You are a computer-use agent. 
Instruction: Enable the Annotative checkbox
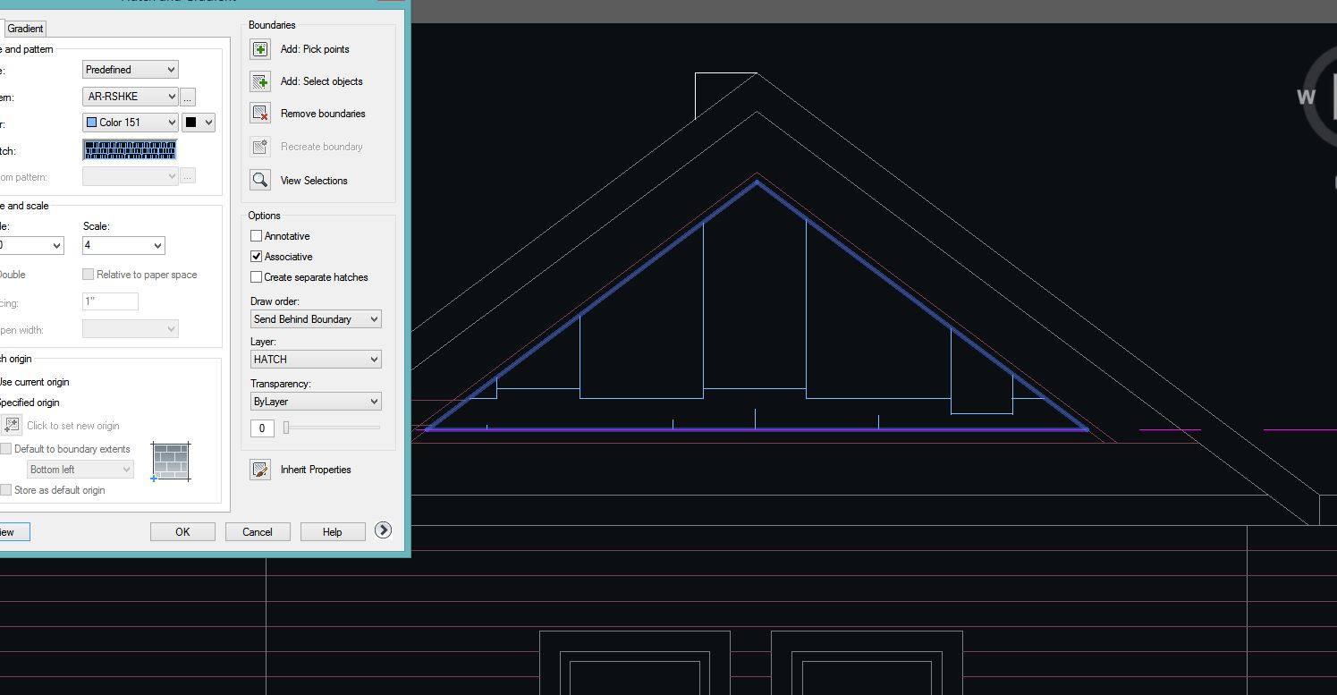pyautogui.click(x=257, y=236)
